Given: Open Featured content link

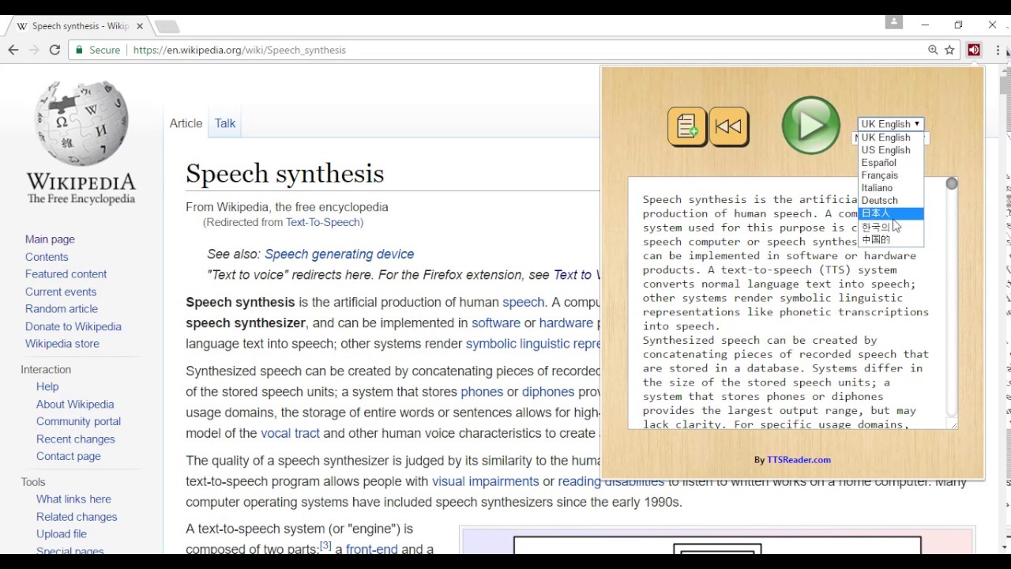Looking at the screenshot, I should [x=66, y=274].
